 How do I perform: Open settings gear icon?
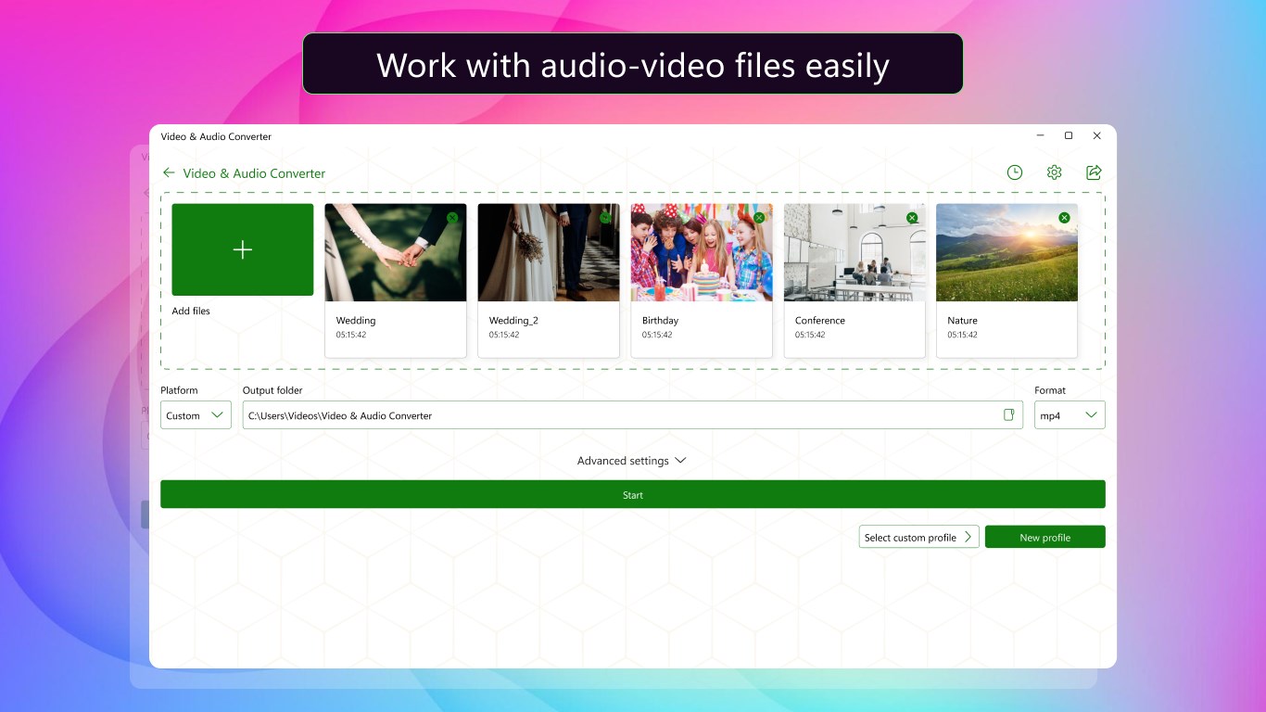pyautogui.click(x=1054, y=172)
